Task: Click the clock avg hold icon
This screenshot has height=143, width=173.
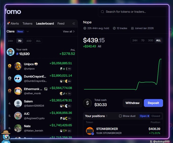Action: [85, 28]
